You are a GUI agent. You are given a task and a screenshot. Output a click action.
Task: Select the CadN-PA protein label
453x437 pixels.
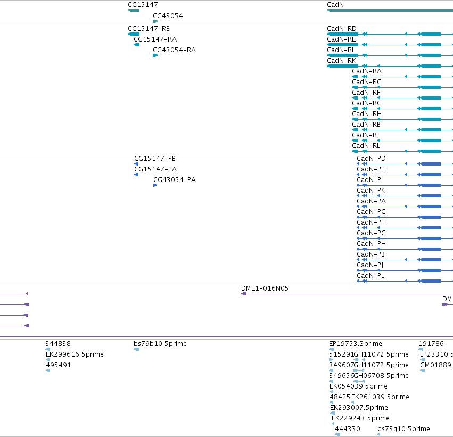point(371,201)
